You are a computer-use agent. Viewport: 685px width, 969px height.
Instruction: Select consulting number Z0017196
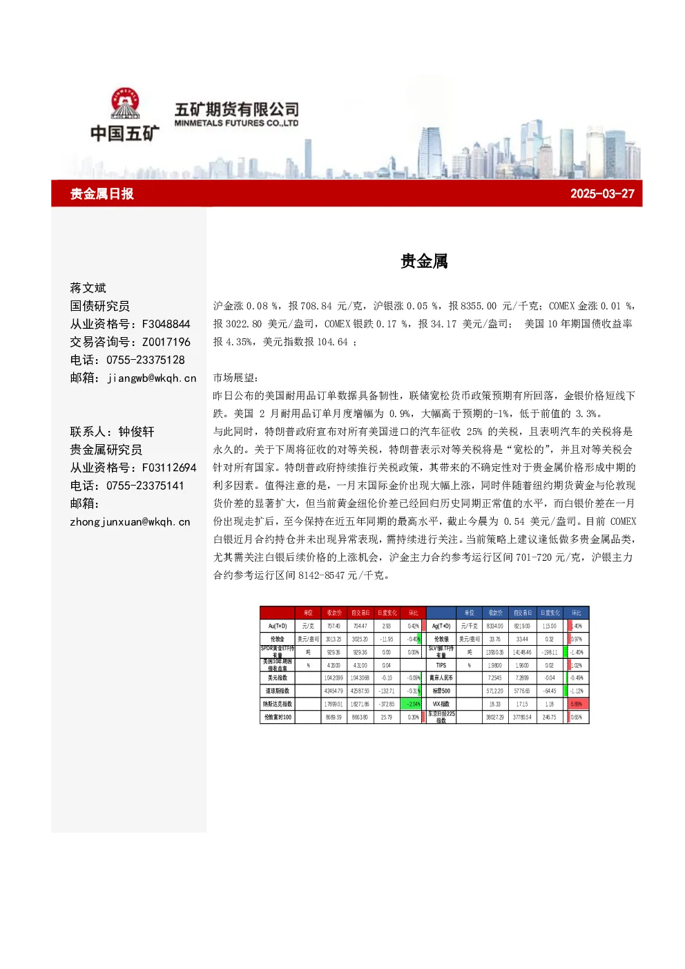pos(166,342)
